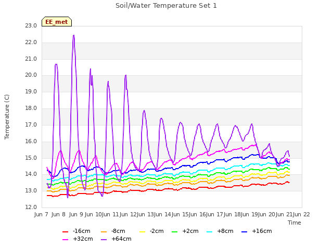Viewport: 333px width, 249px height.
Task: Click the tallest +64cm peak near 22.5
Action: pos(74,35)
